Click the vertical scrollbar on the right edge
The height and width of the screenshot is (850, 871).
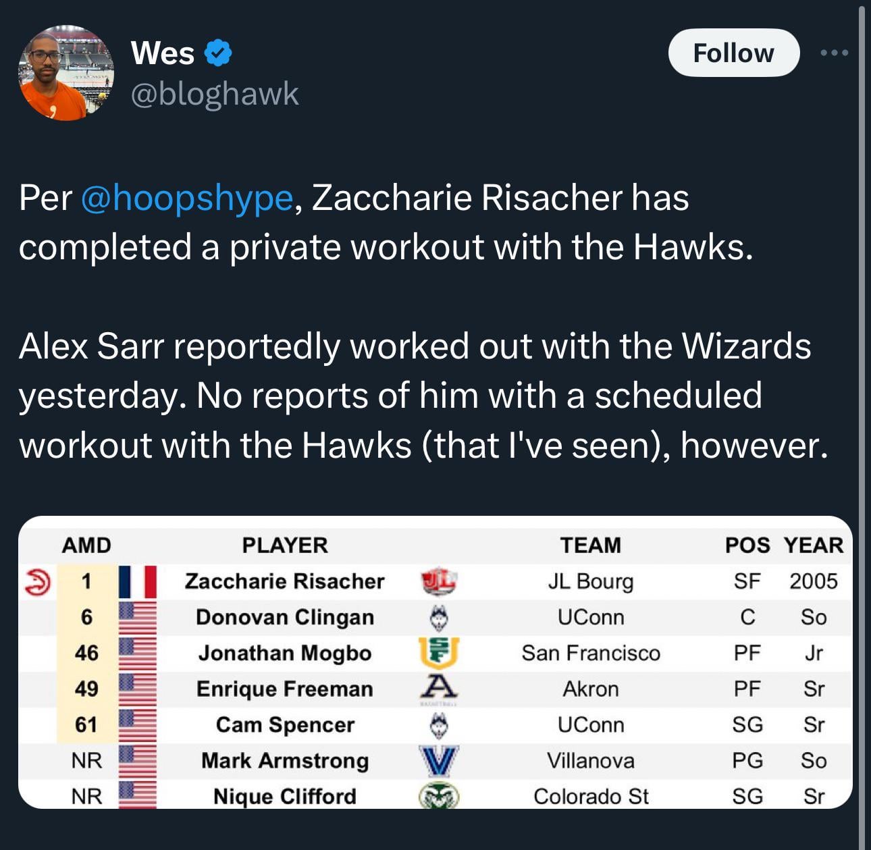[862, 405]
